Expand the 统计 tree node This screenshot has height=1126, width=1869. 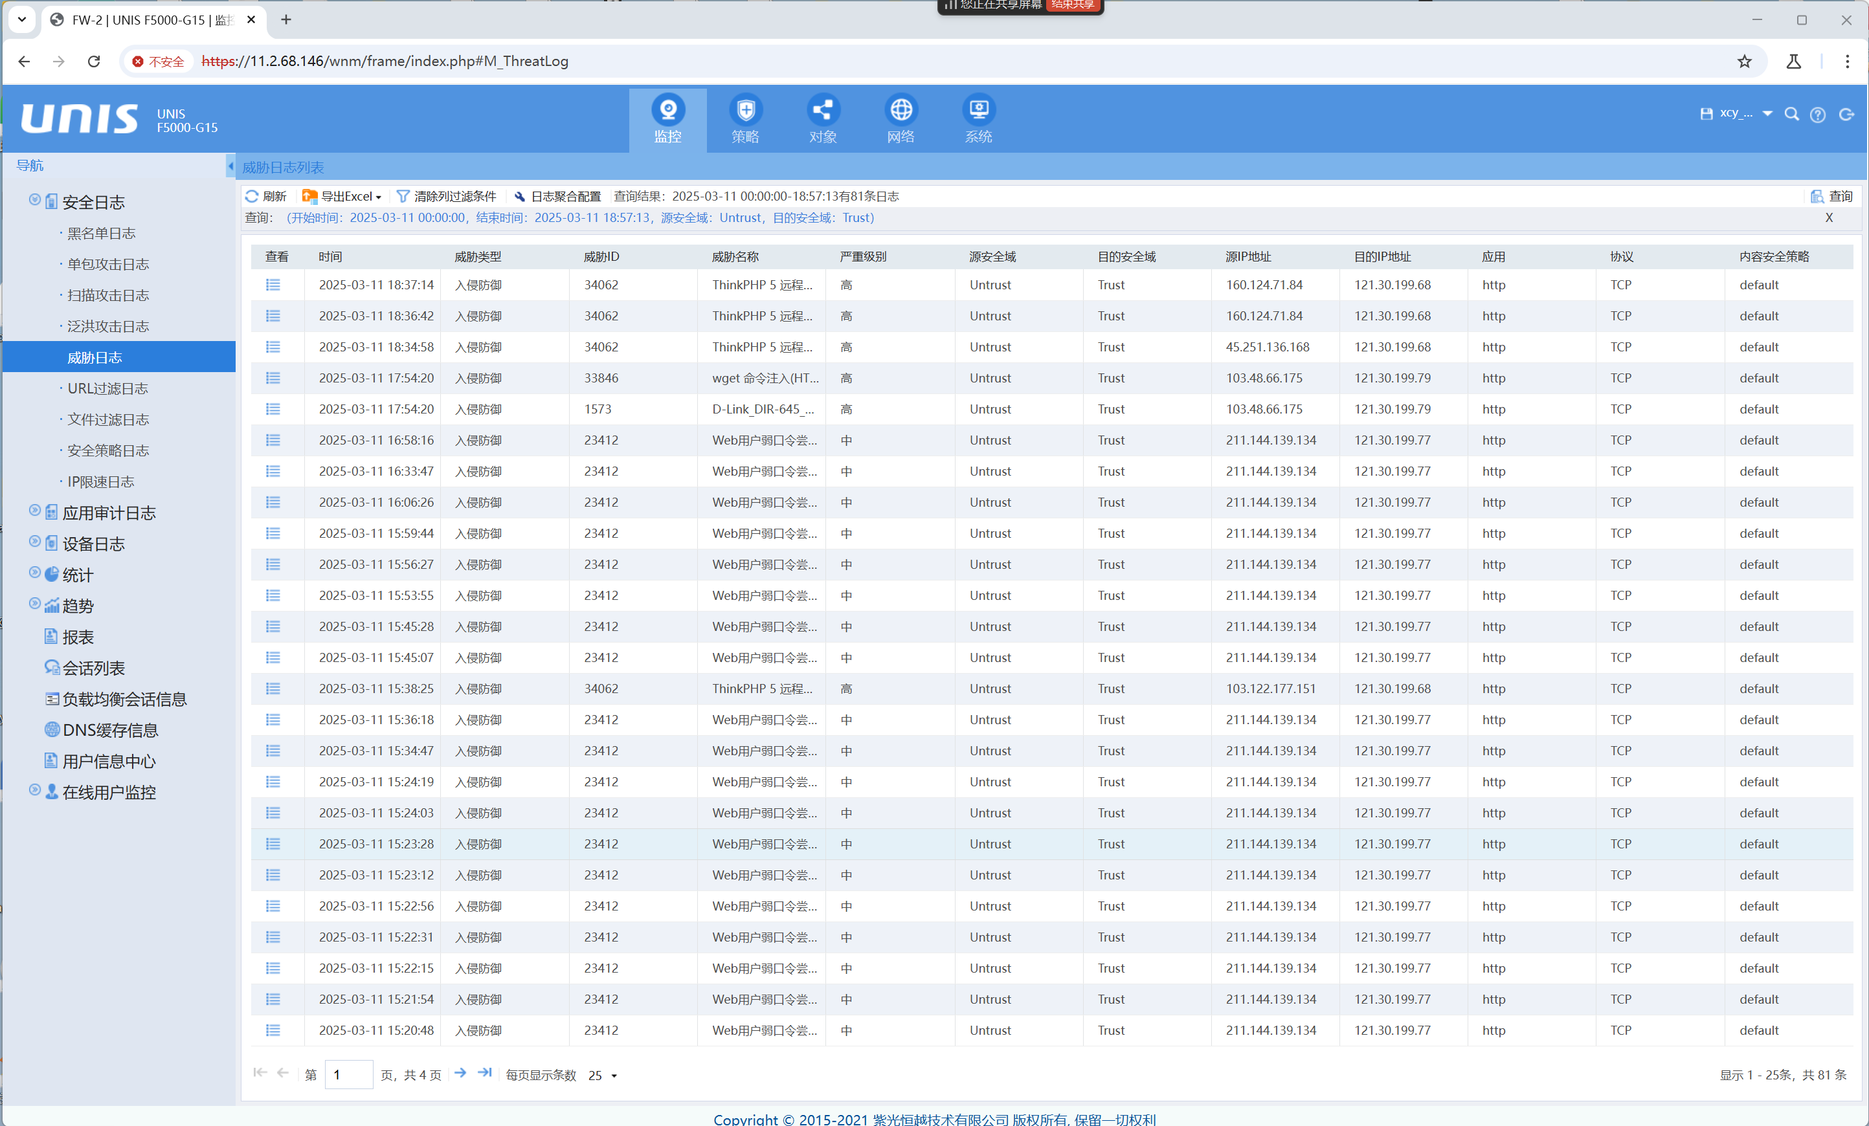click(34, 573)
